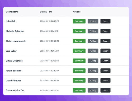Screen dimensions: 132x101
Task: Export Lara Baker's record
Action: (x=105, y=51)
